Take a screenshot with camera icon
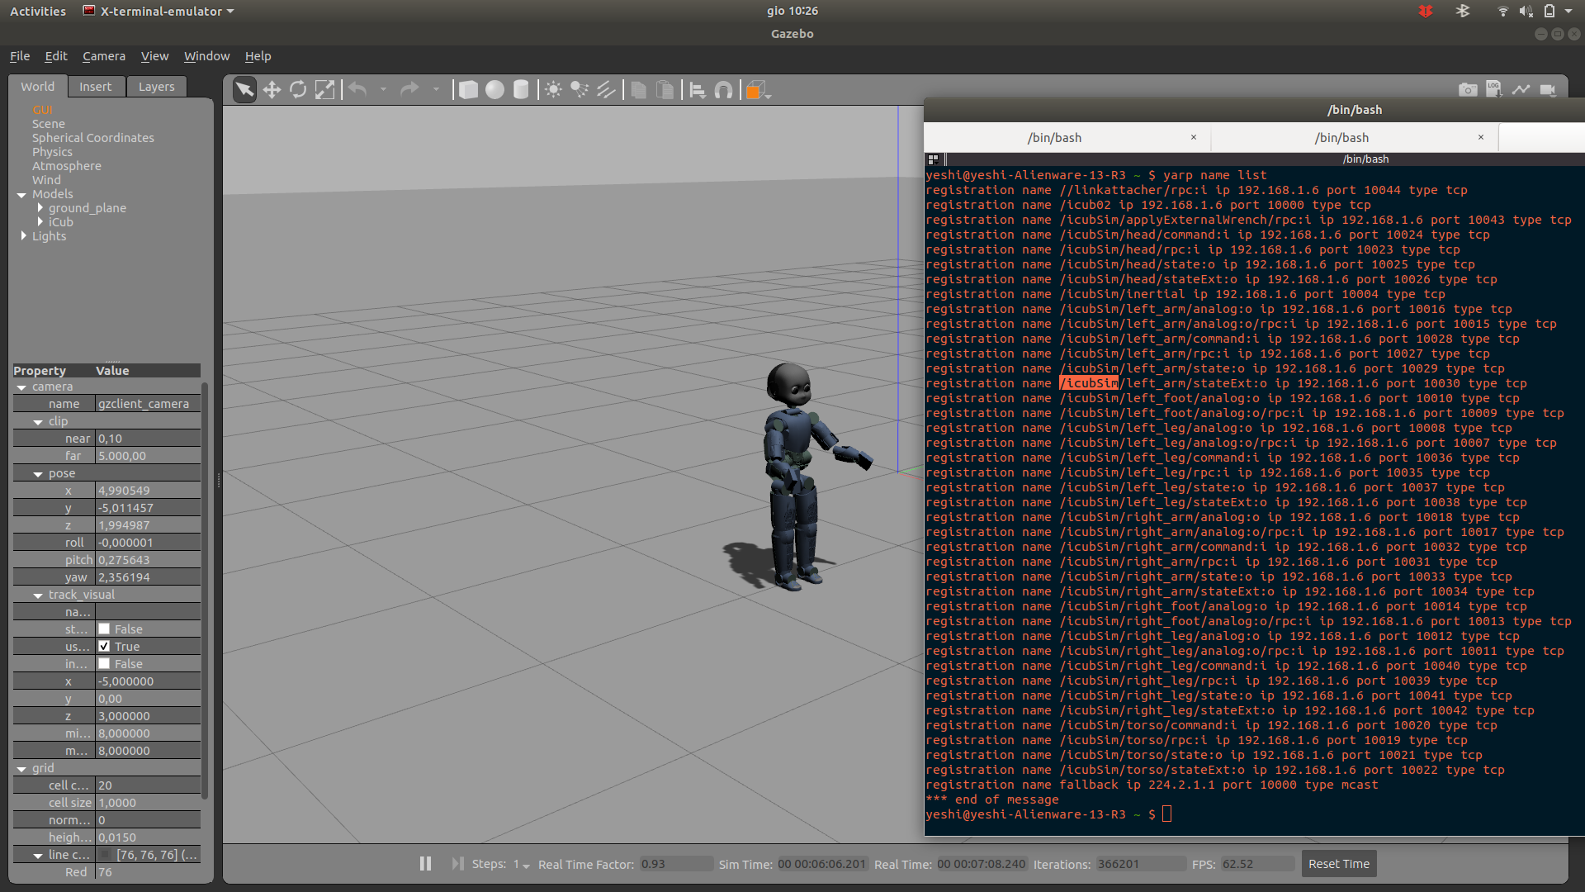This screenshot has width=1585, height=892. pyautogui.click(x=1467, y=90)
